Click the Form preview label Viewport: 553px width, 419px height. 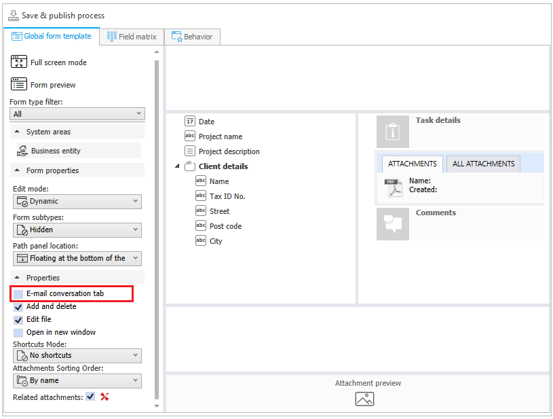[53, 85]
